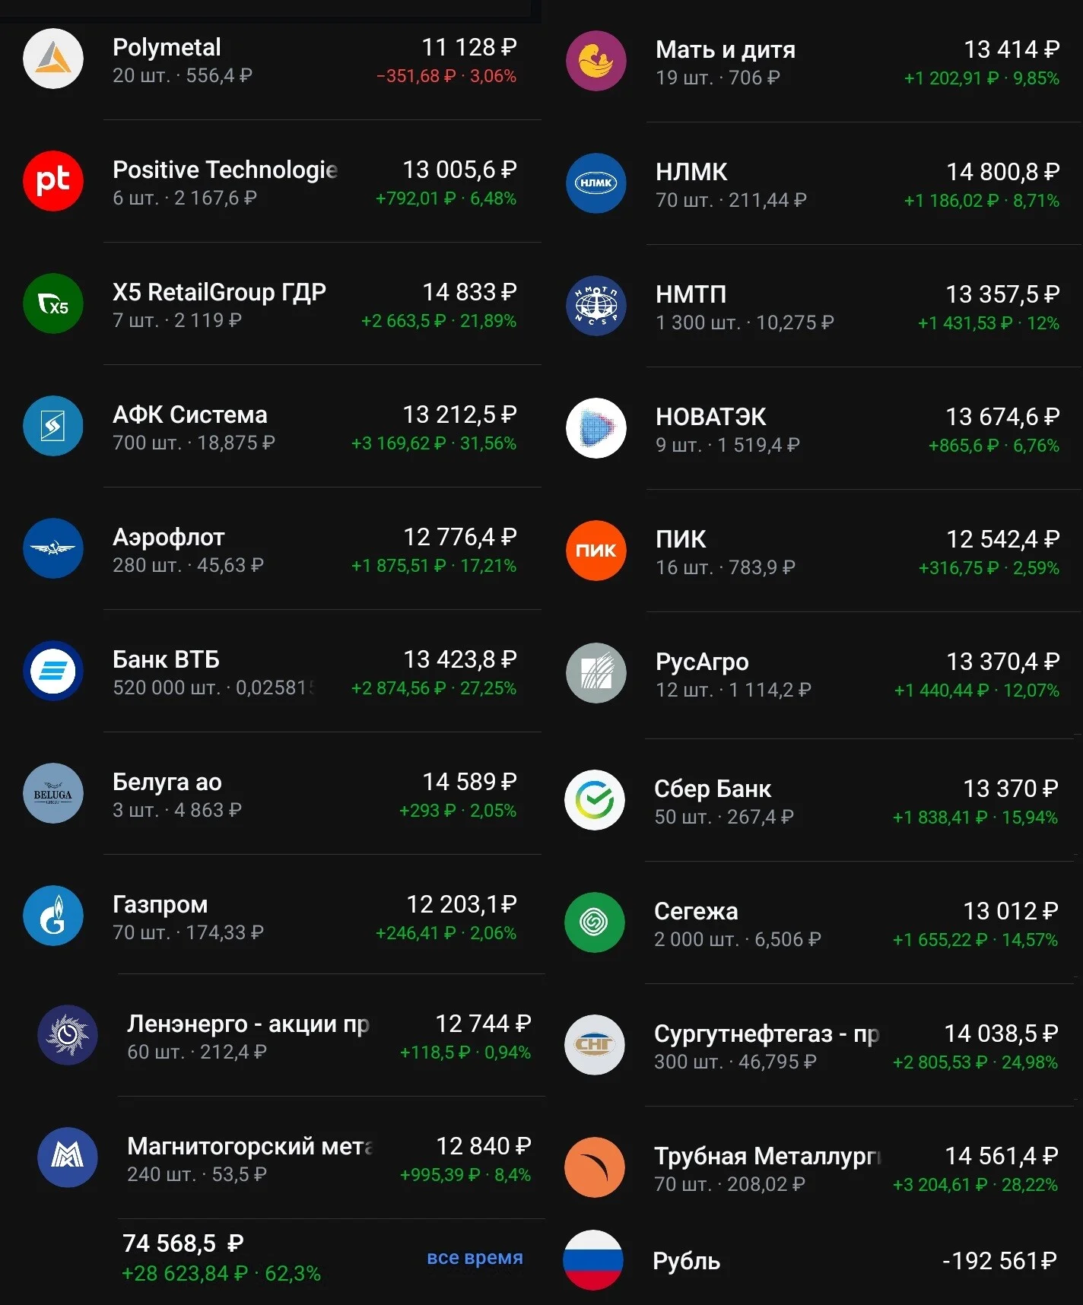Select the Мать и дитя logo
Viewport: 1083px width, 1305px height.
596,61
